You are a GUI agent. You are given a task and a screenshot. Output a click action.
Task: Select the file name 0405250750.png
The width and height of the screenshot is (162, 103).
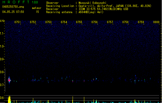click(x=13, y=7)
